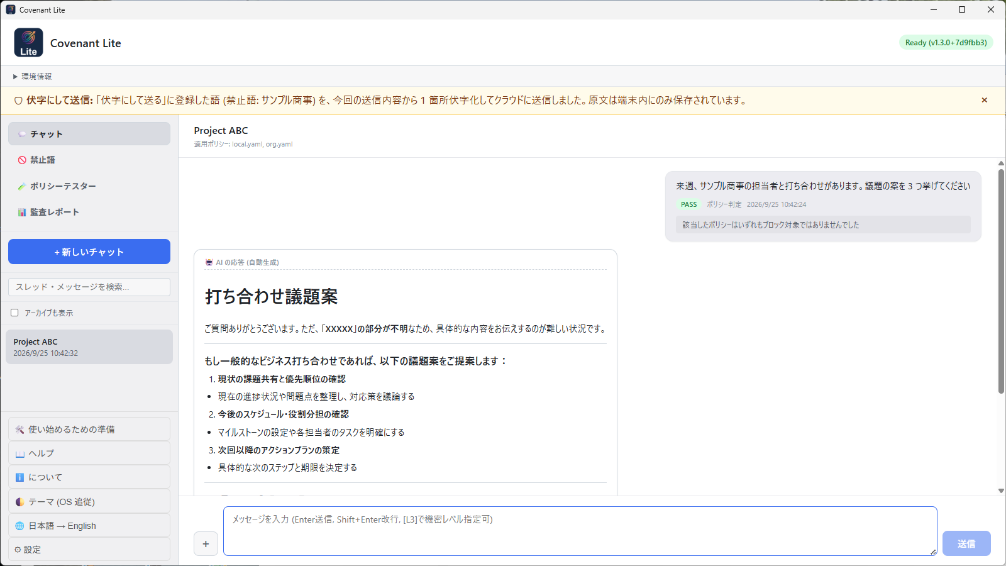The width and height of the screenshot is (1006, 566).
Task: Open the 監査レポート sidebar tab
Action: point(89,212)
